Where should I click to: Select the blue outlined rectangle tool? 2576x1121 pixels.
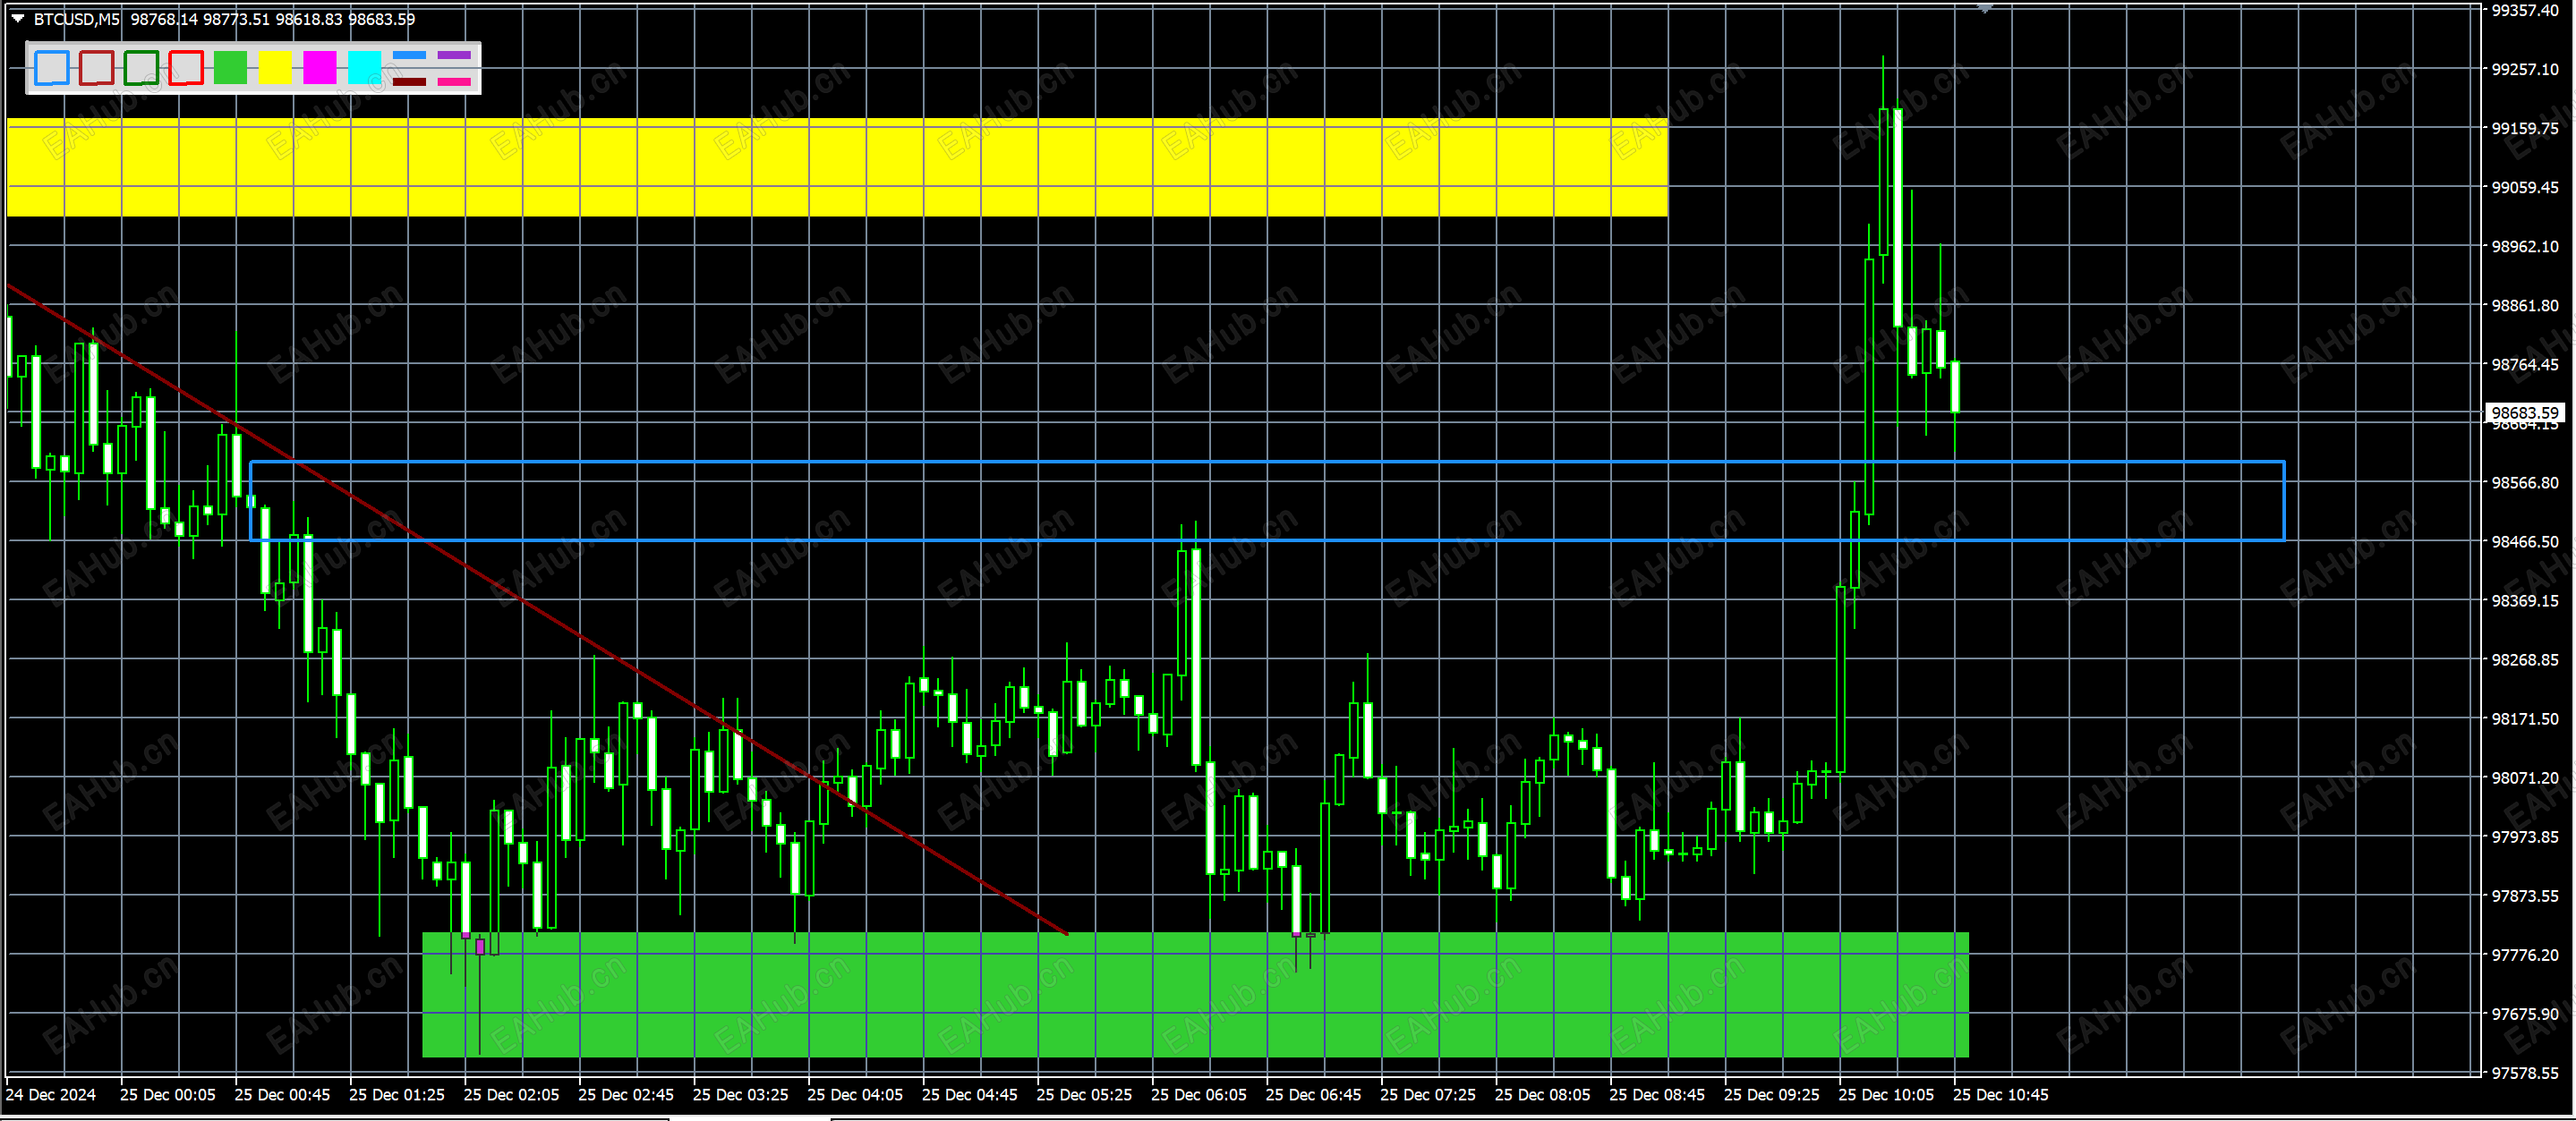click(52, 68)
